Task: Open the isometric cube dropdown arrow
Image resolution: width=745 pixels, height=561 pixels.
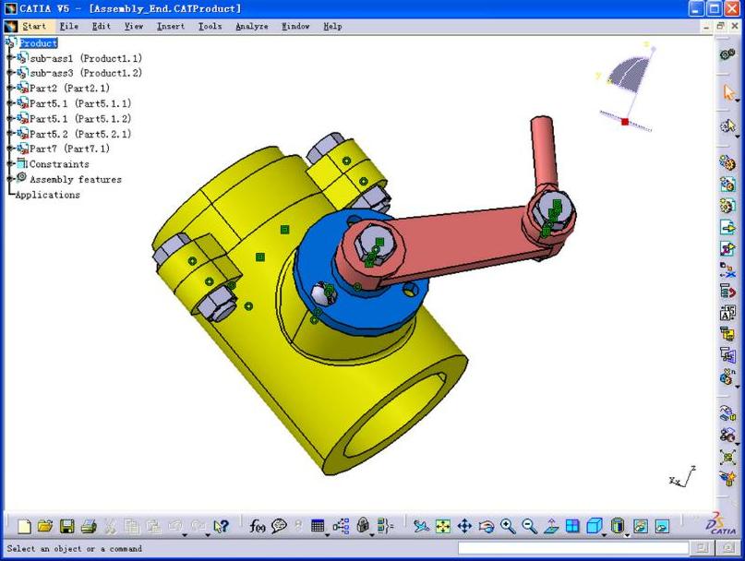Action: click(605, 535)
